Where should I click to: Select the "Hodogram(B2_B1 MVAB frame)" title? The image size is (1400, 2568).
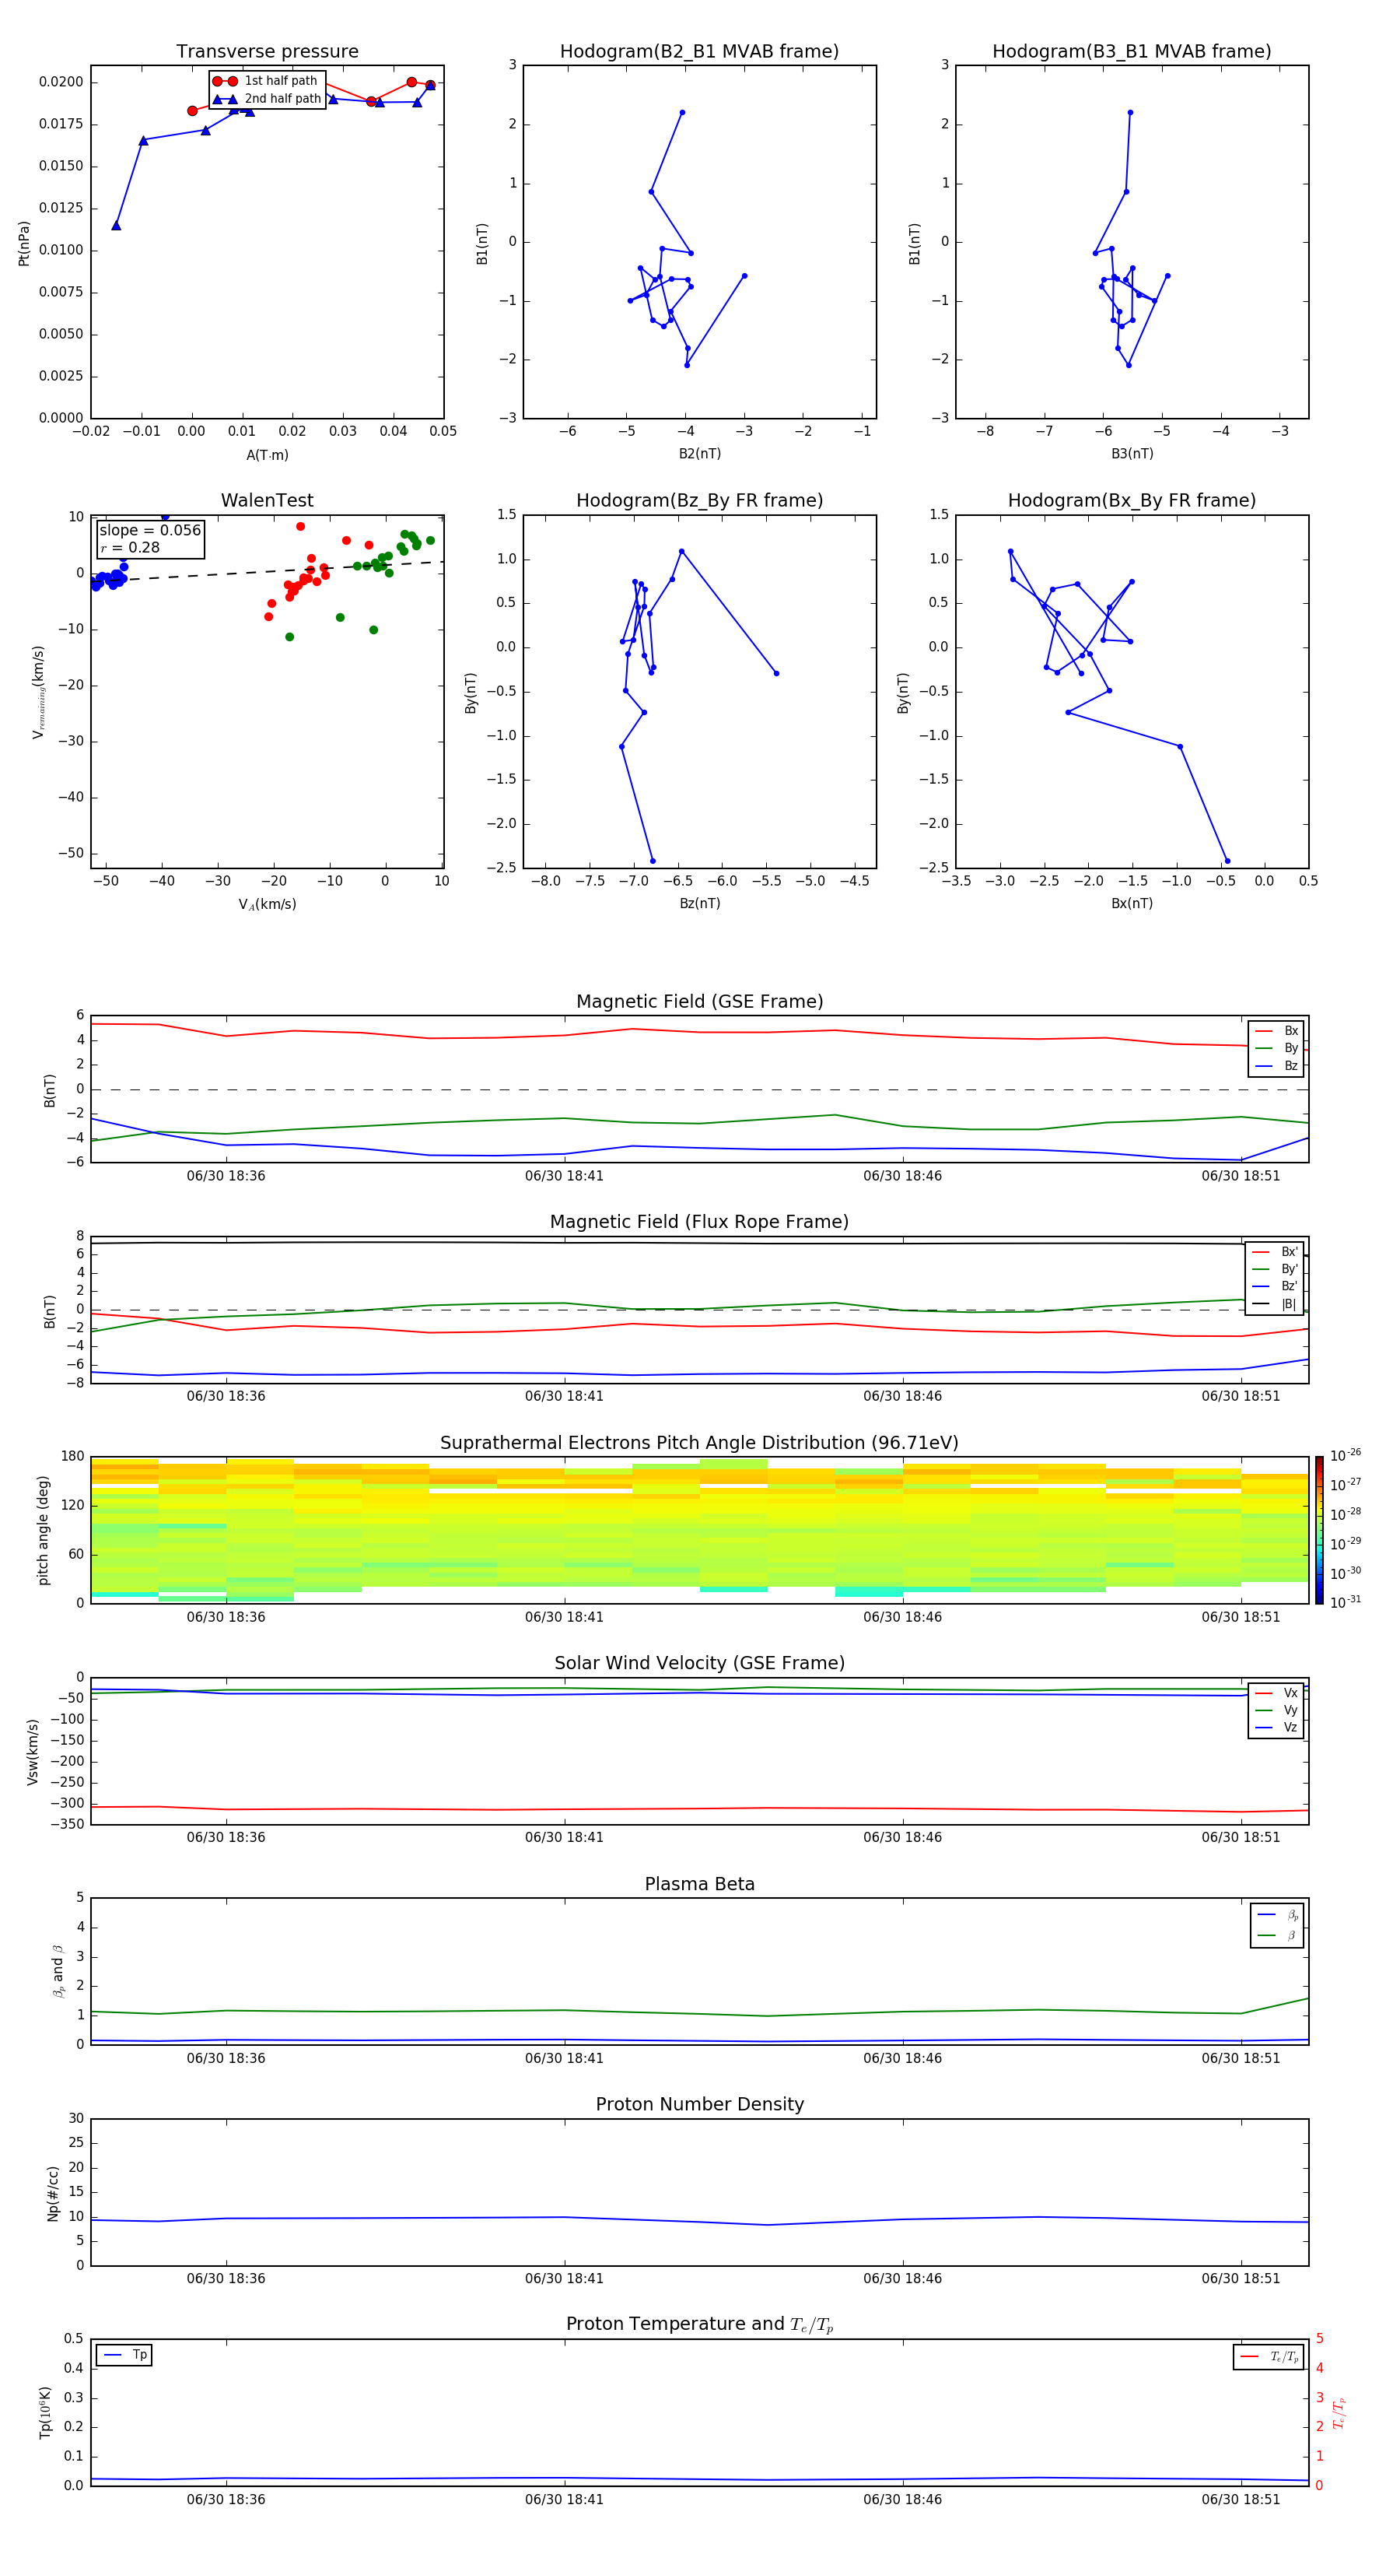pos(699,52)
